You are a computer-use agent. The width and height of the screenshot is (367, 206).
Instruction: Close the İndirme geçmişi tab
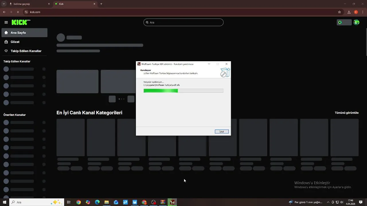[x=49, y=4]
